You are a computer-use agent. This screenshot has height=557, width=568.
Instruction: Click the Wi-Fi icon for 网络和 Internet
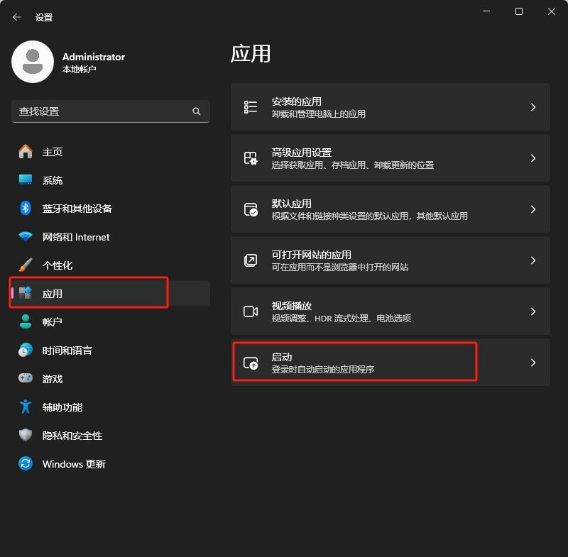pos(26,237)
